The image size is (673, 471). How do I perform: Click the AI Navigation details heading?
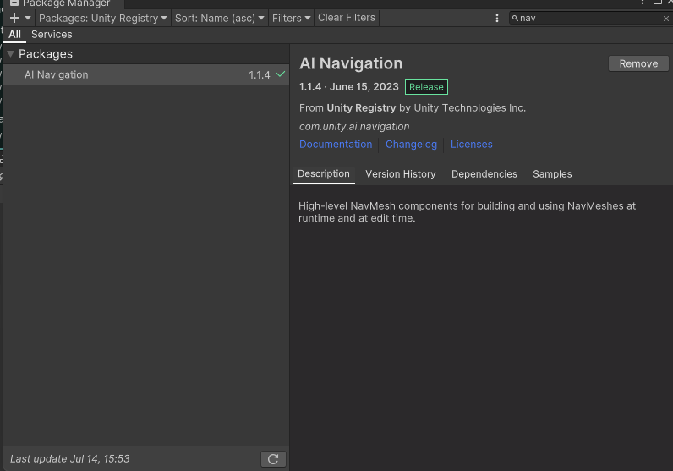click(351, 63)
